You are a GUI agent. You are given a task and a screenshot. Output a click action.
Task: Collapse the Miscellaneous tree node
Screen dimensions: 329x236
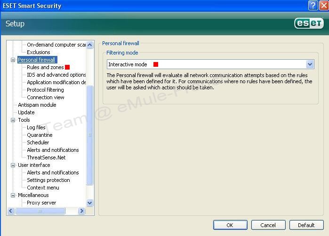click(13, 195)
